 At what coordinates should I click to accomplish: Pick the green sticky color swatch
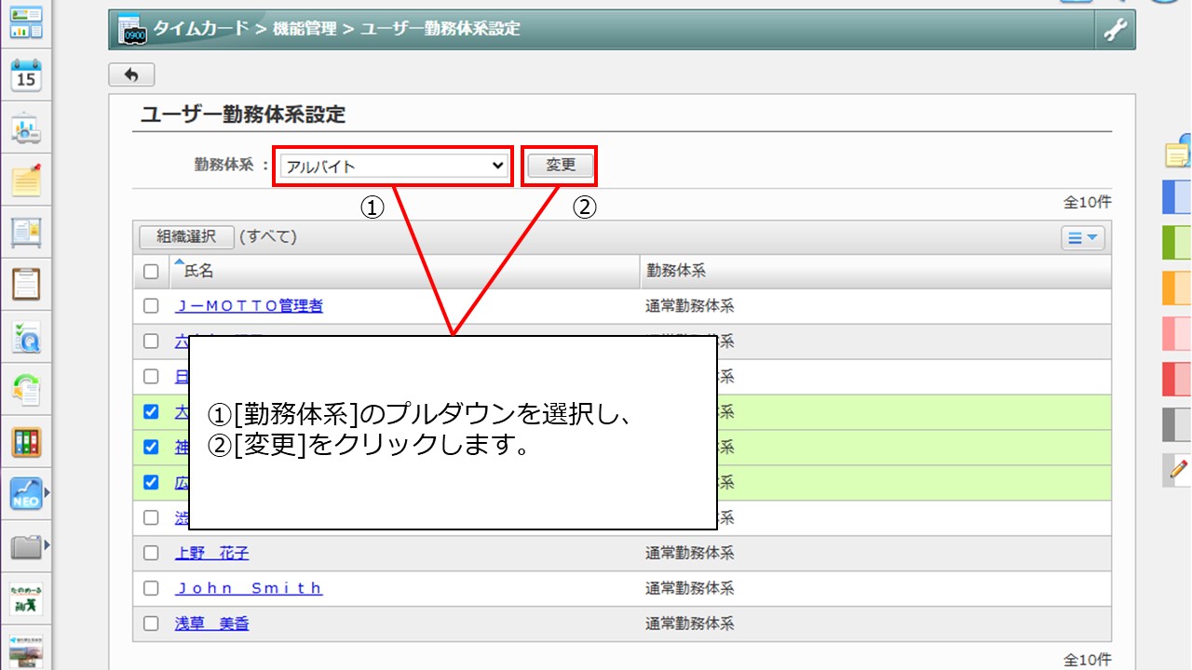click(1177, 243)
